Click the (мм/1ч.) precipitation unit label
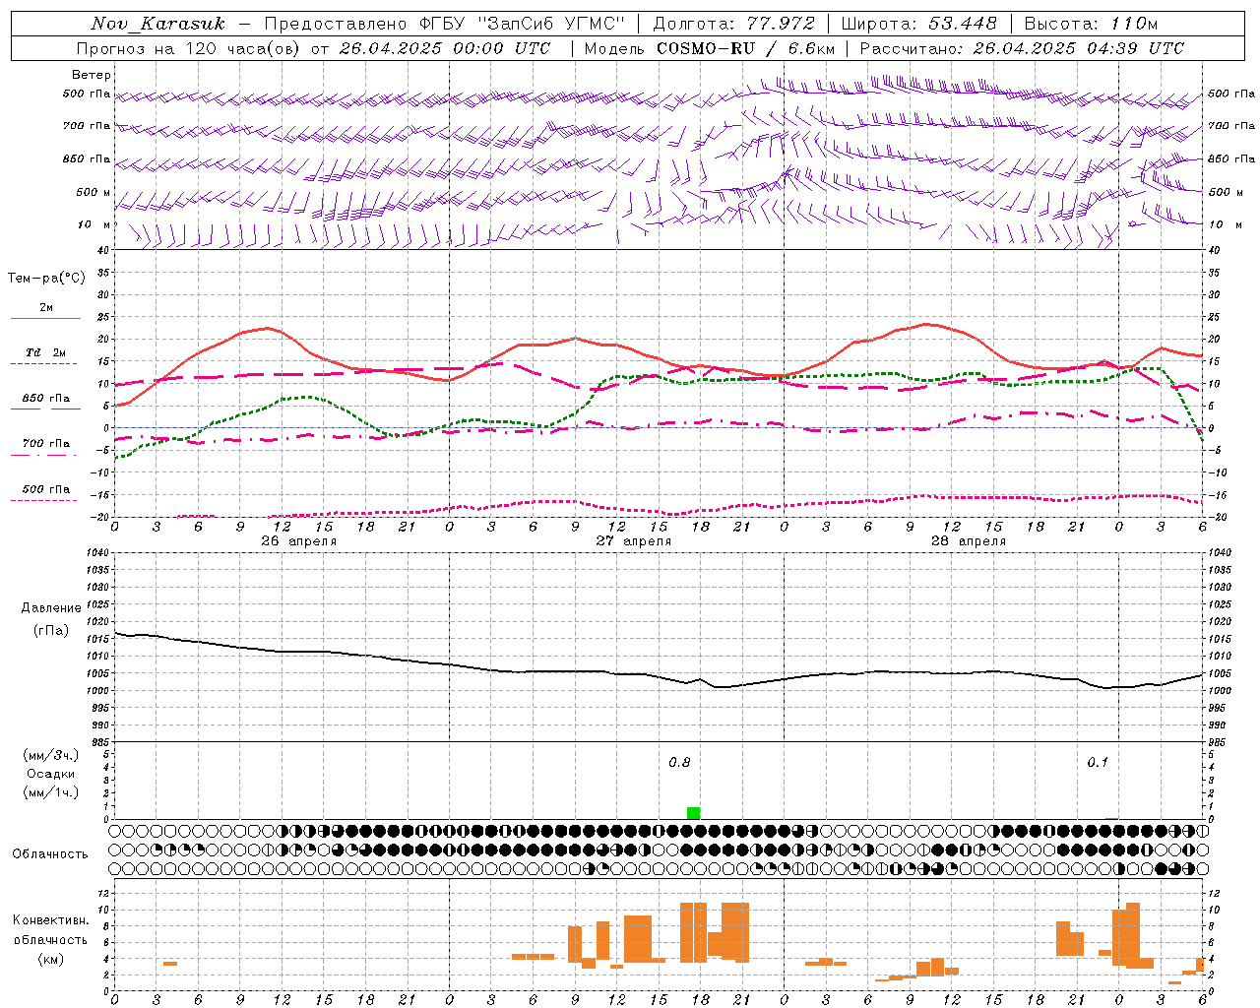 pos(51,792)
